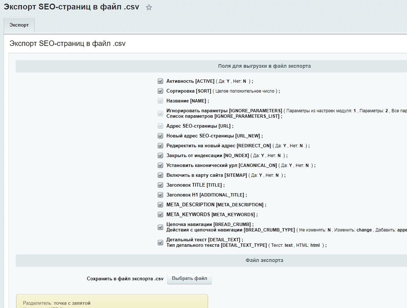
Task: Click the Игнорировать параметры checkbox
Action: 160,113
